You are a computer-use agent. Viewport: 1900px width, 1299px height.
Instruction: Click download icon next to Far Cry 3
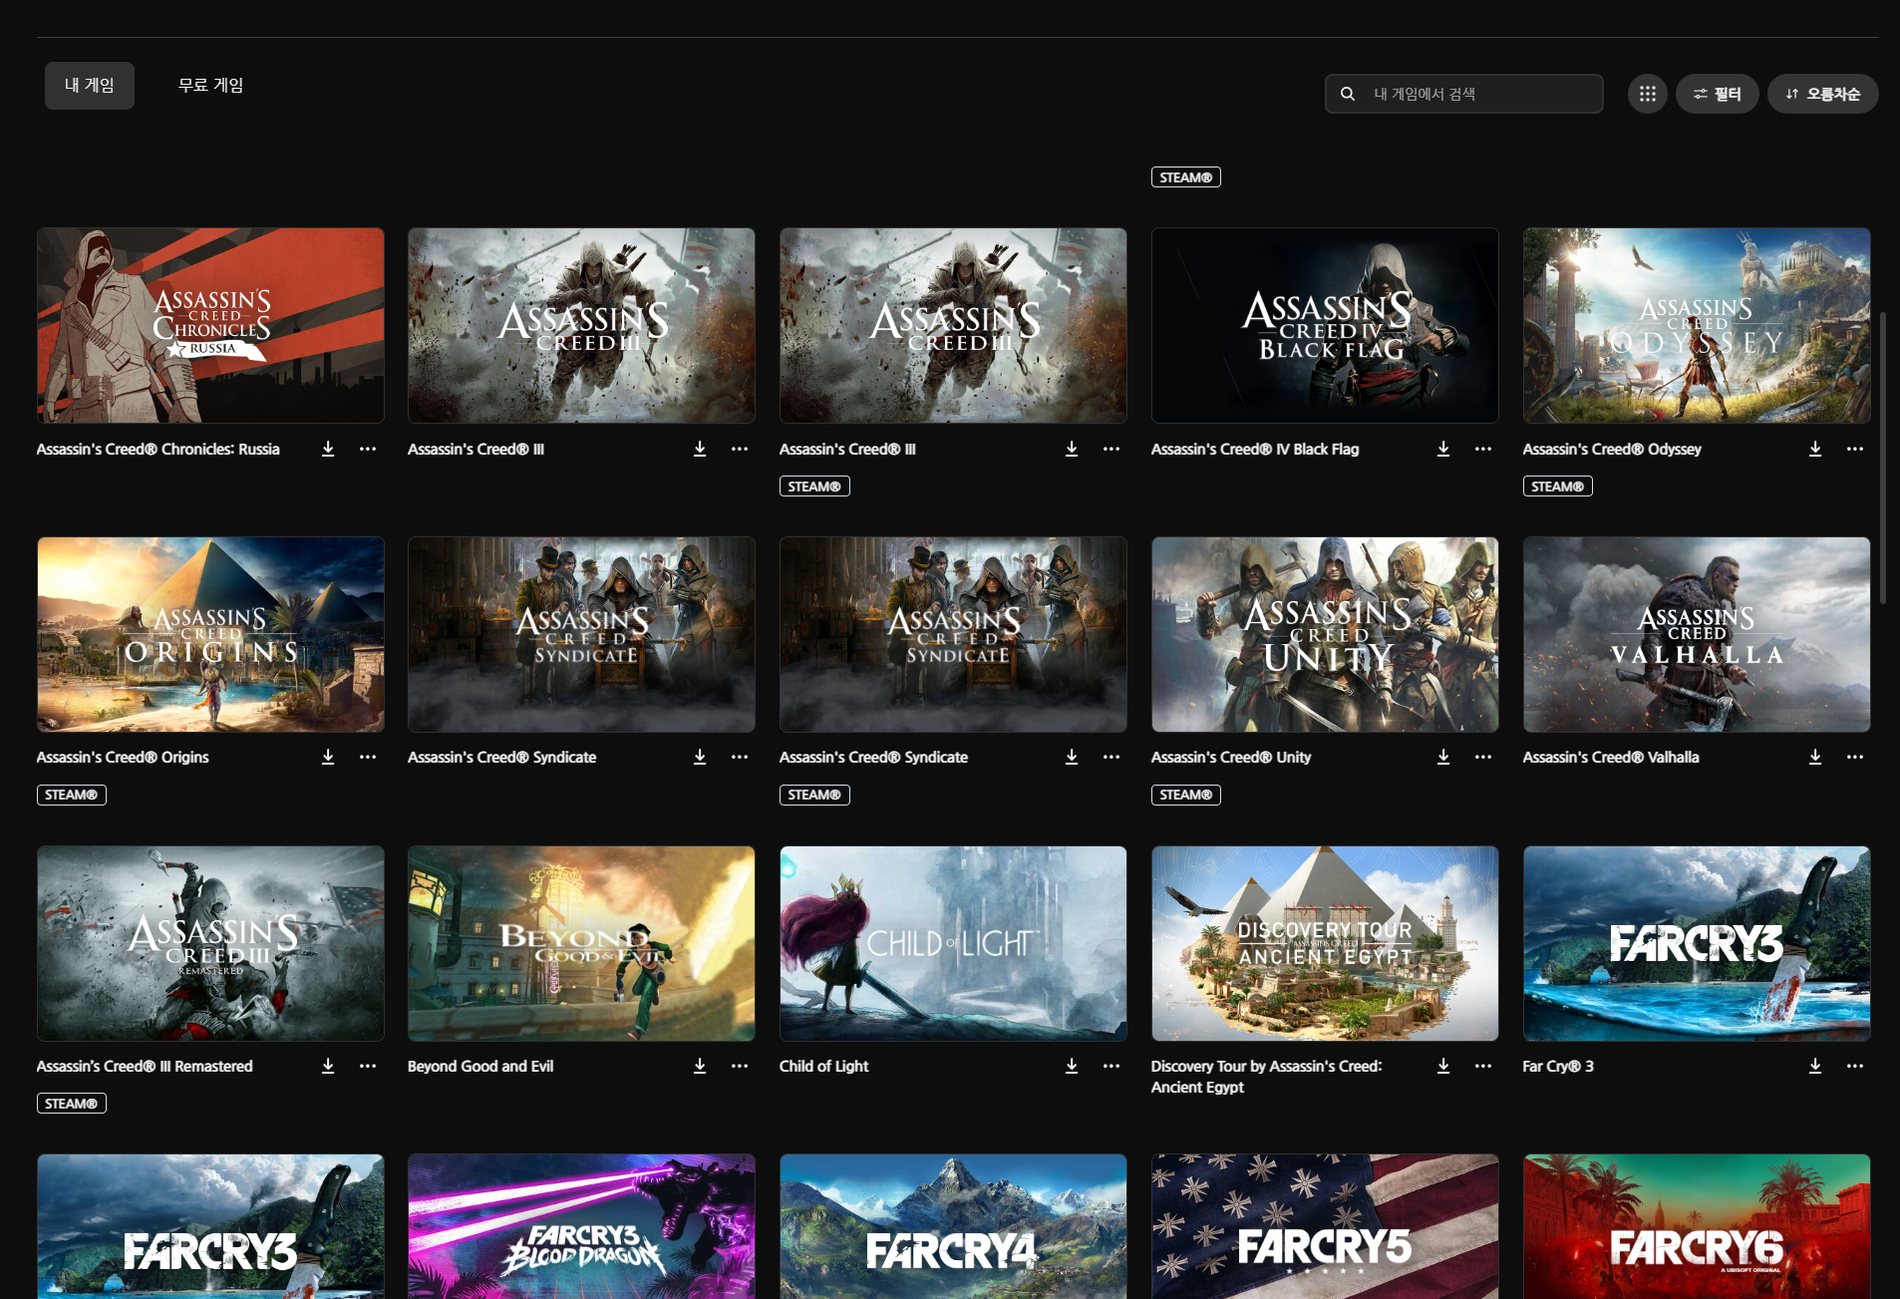pyautogui.click(x=1814, y=1067)
